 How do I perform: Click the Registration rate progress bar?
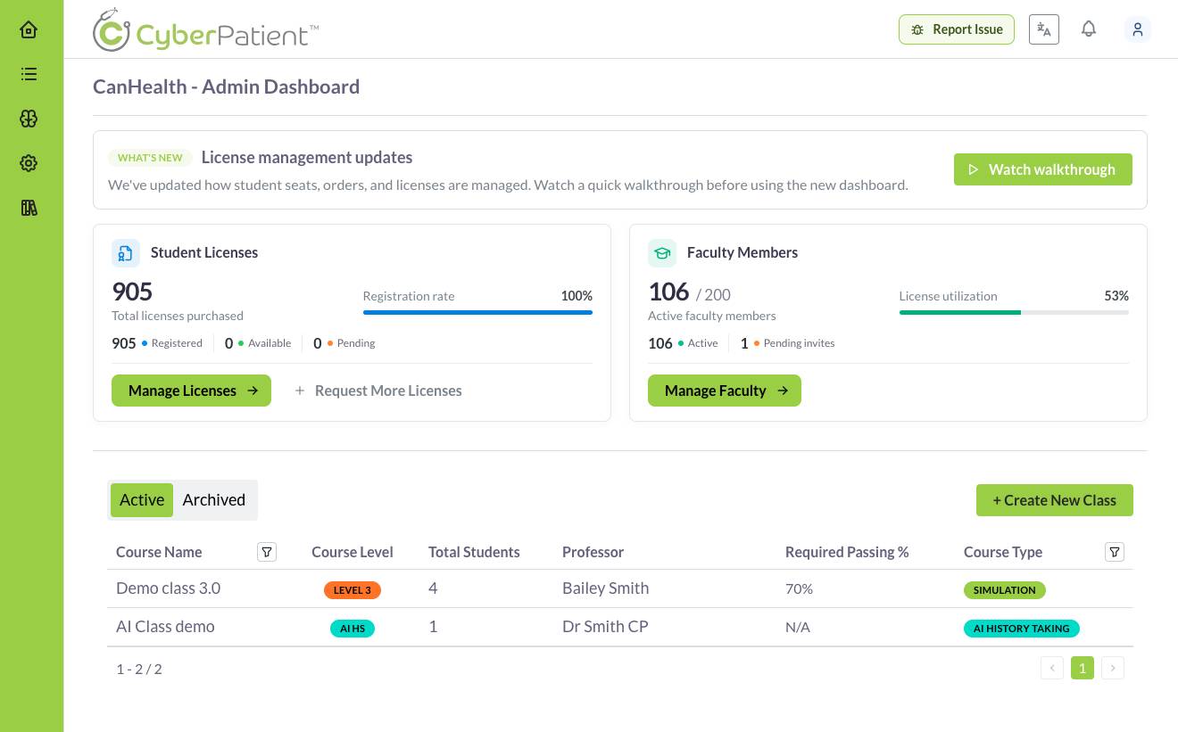[x=477, y=312]
